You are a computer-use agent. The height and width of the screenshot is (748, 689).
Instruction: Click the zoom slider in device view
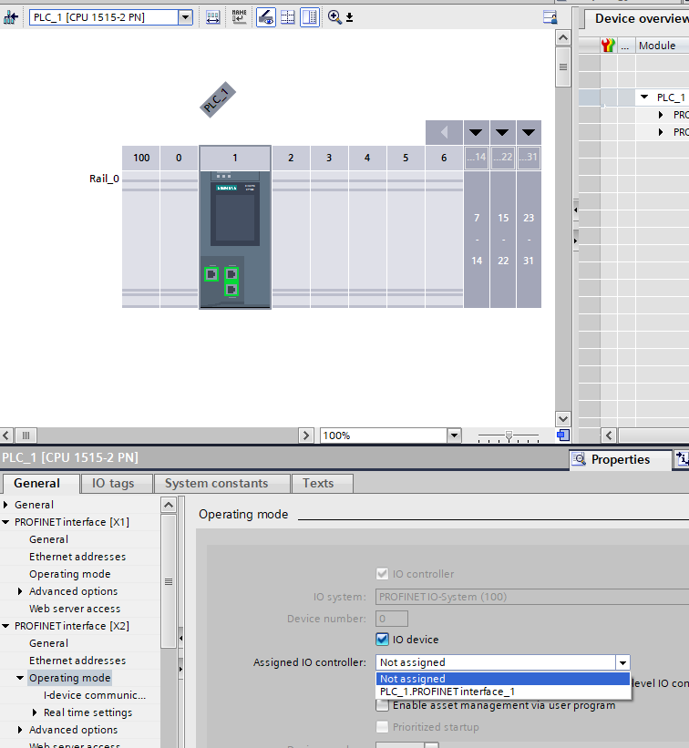click(x=509, y=435)
